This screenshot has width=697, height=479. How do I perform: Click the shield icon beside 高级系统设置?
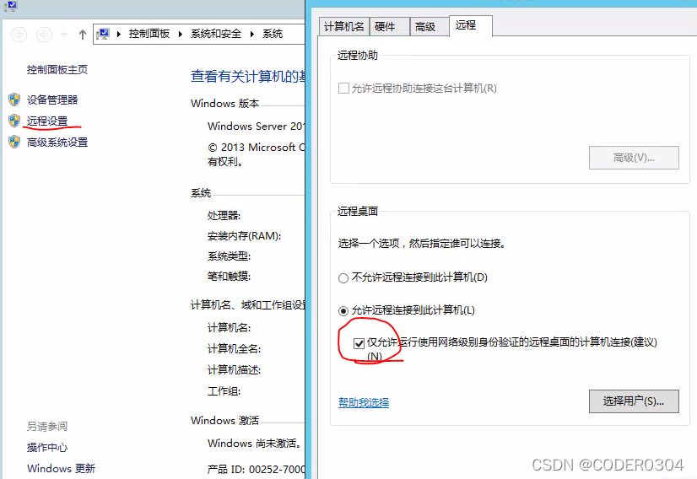[14, 142]
